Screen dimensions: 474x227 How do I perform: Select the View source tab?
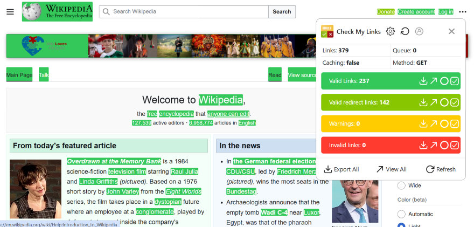click(x=302, y=75)
